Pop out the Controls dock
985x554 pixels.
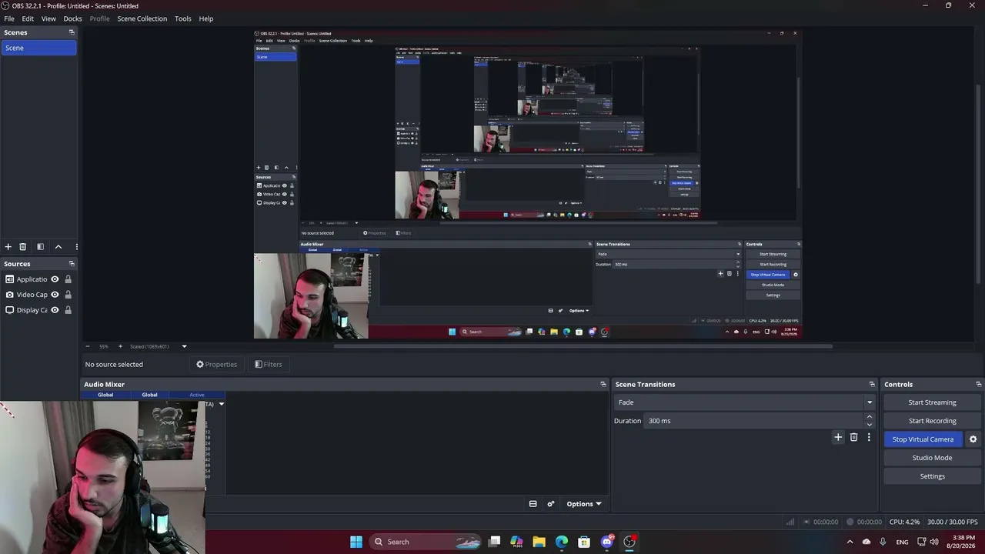978,384
